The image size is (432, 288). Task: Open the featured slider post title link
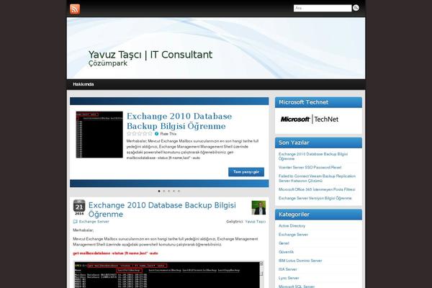pyautogui.click(x=179, y=121)
